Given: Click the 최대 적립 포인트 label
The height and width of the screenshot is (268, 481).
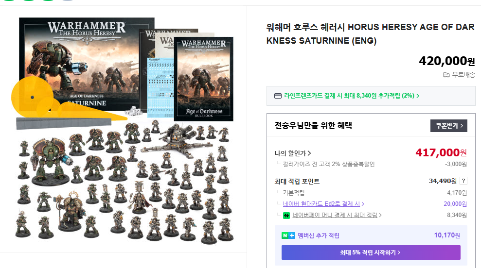Looking at the screenshot, I should pos(297,182).
